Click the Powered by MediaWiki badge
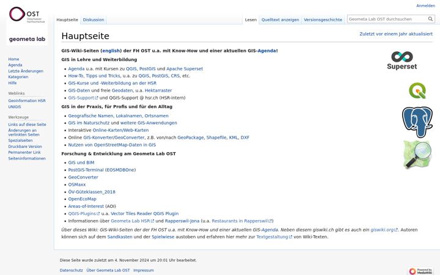This screenshot has height=275, width=440. tap(420, 271)
